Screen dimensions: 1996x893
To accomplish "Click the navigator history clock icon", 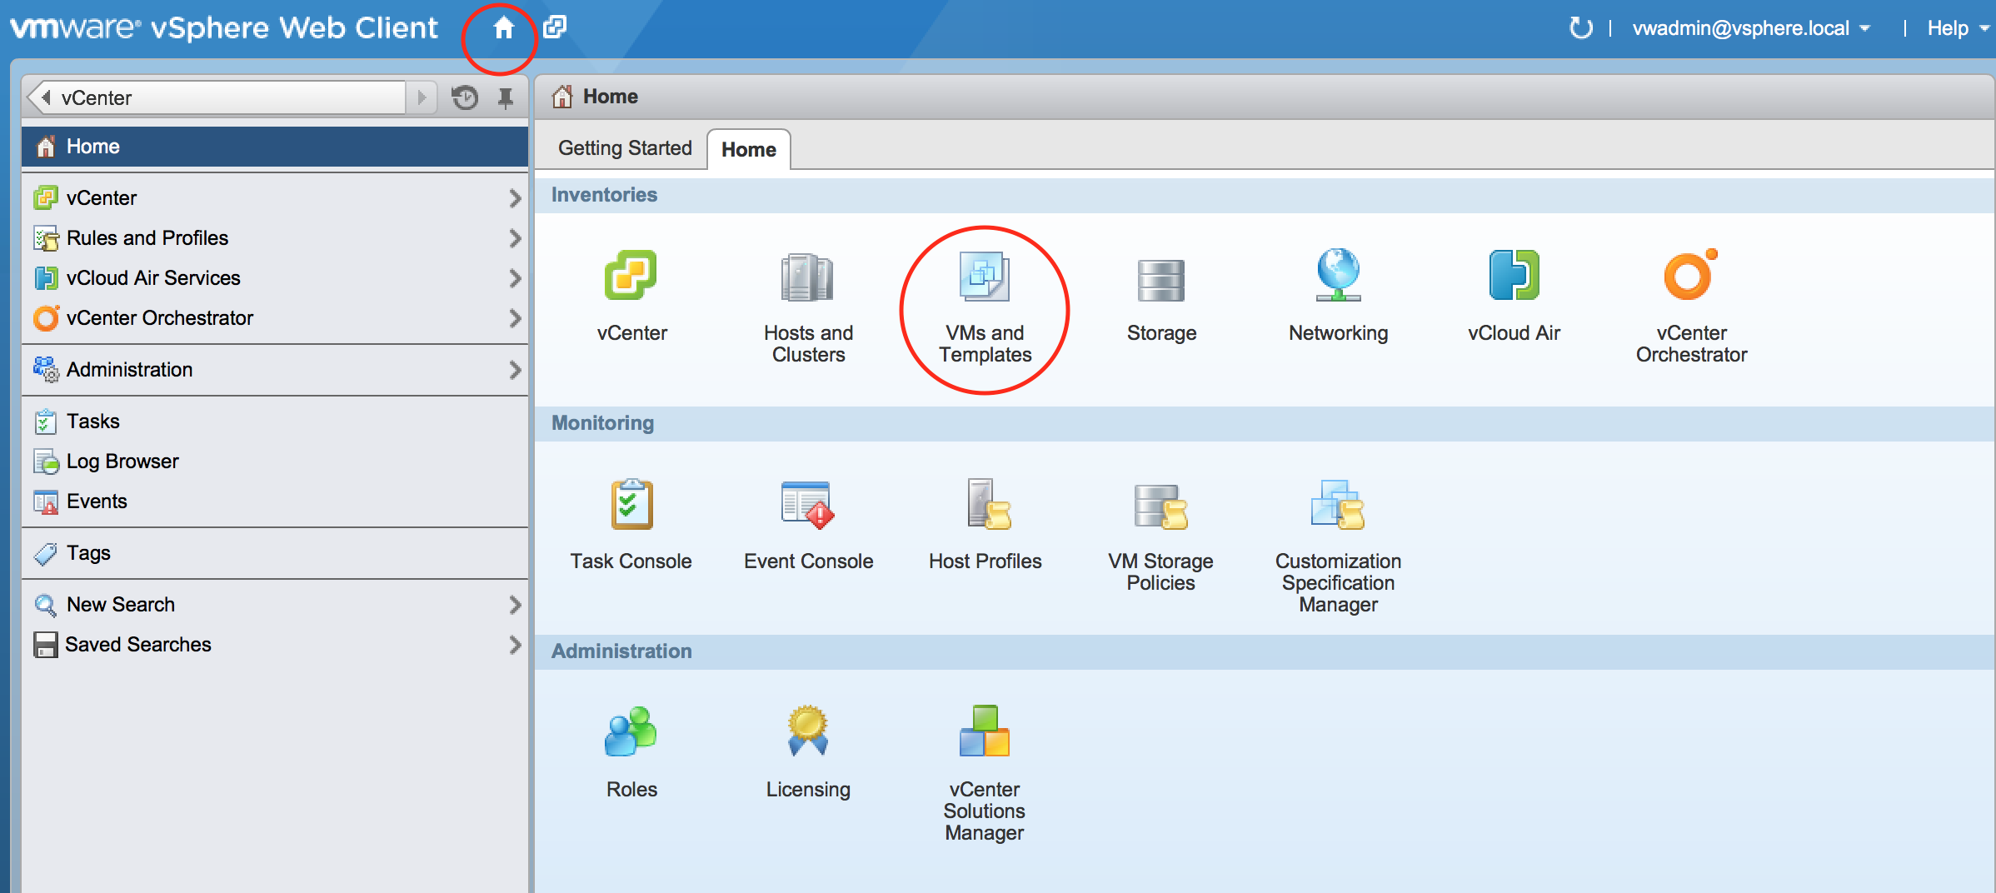I will coord(464,97).
